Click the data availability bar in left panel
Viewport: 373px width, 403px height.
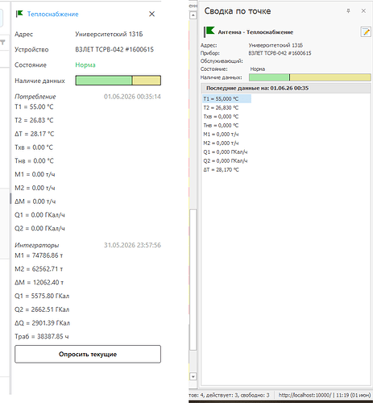click(118, 81)
